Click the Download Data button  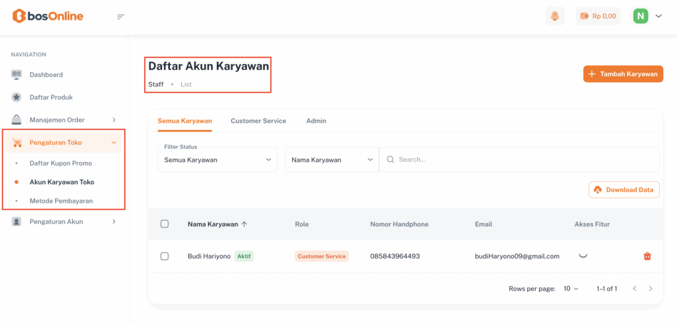pos(624,190)
